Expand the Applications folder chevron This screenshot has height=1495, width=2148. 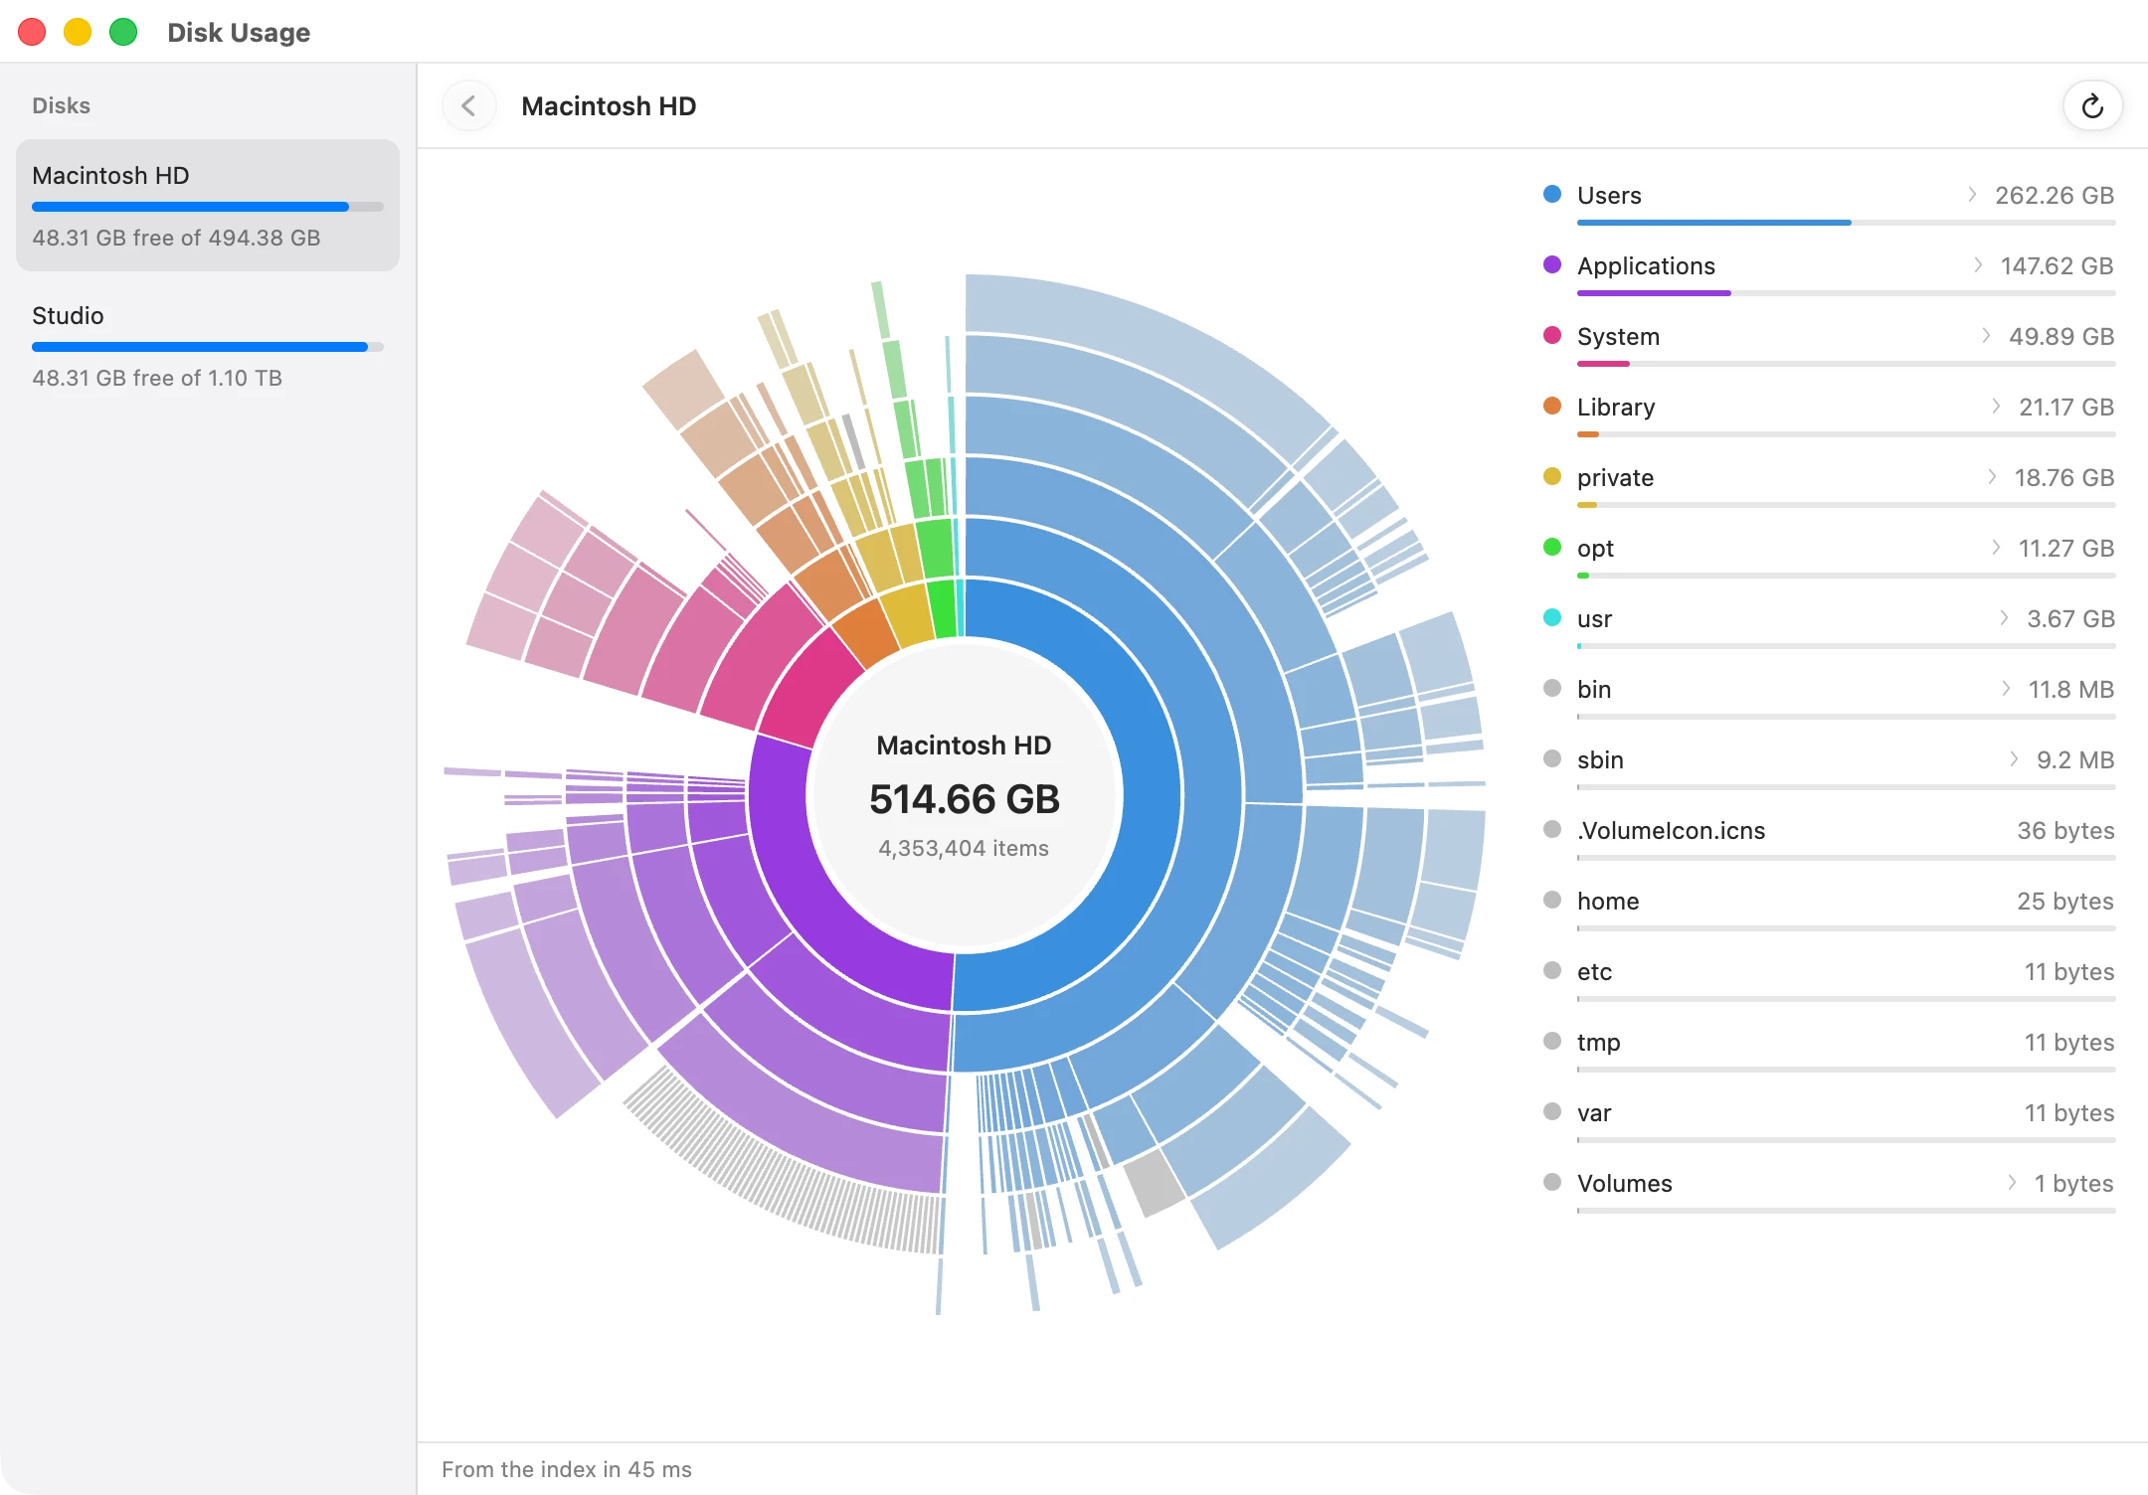[1978, 265]
